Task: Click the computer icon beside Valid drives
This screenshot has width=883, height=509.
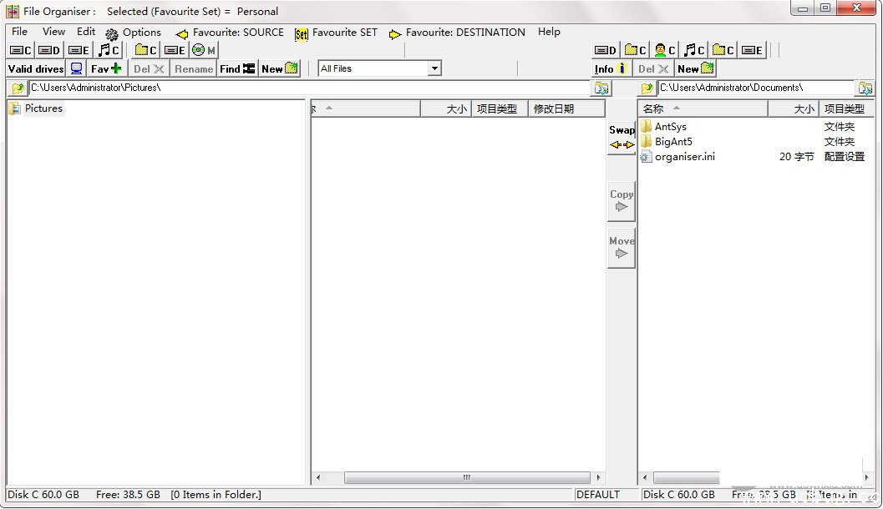Action: pos(77,68)
